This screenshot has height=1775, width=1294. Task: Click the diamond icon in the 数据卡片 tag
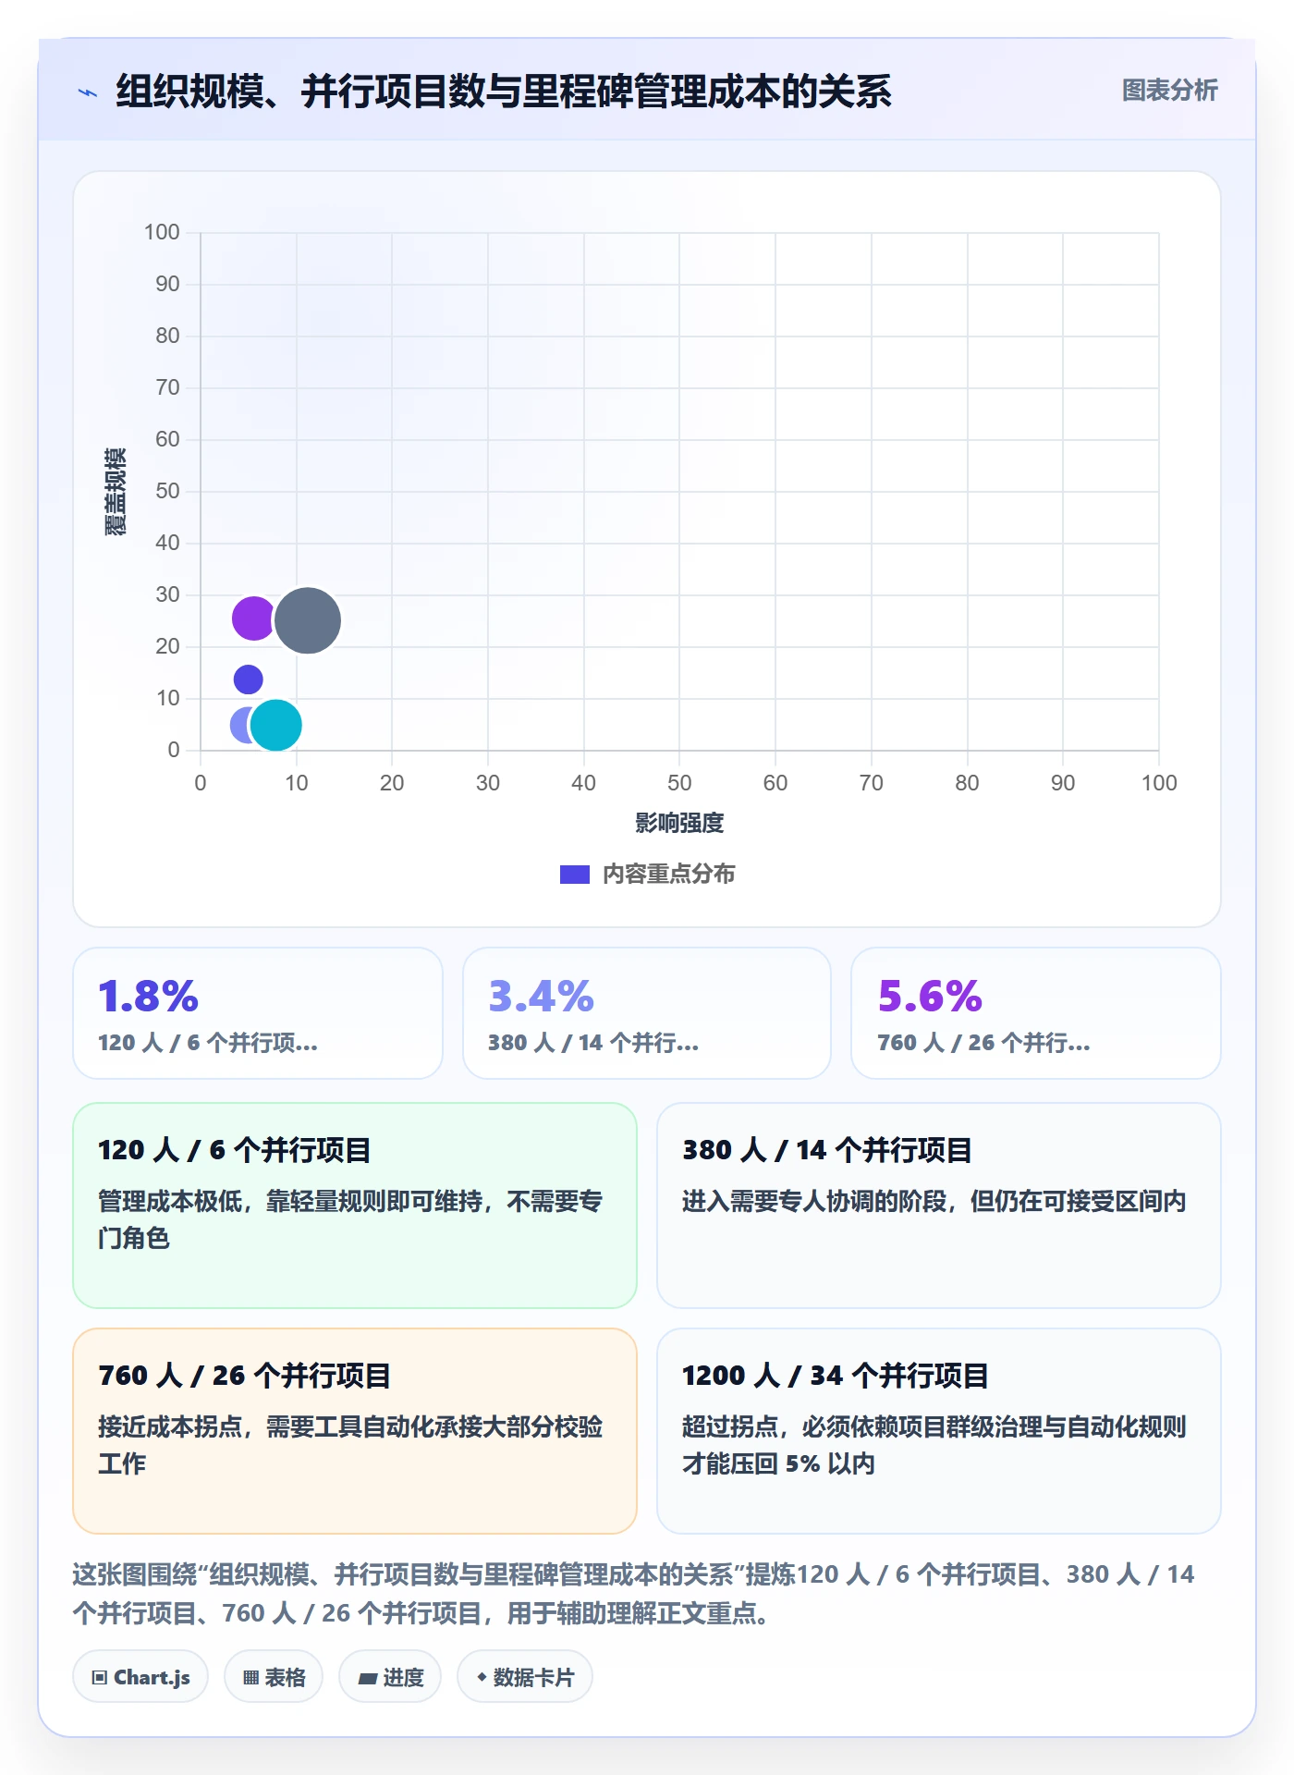[482, 1677]
